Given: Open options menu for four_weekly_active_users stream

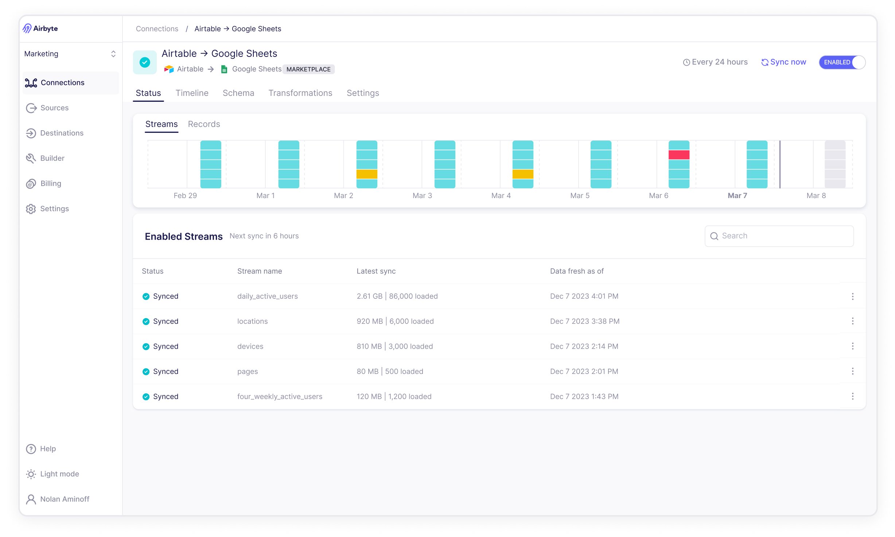Looking at the screenshot, I should (x=852, y=397).
